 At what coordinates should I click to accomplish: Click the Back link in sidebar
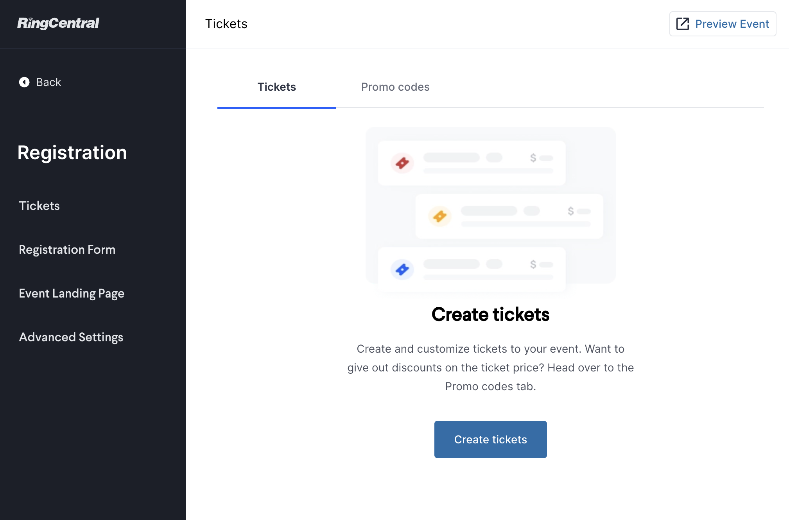(40, 82)
